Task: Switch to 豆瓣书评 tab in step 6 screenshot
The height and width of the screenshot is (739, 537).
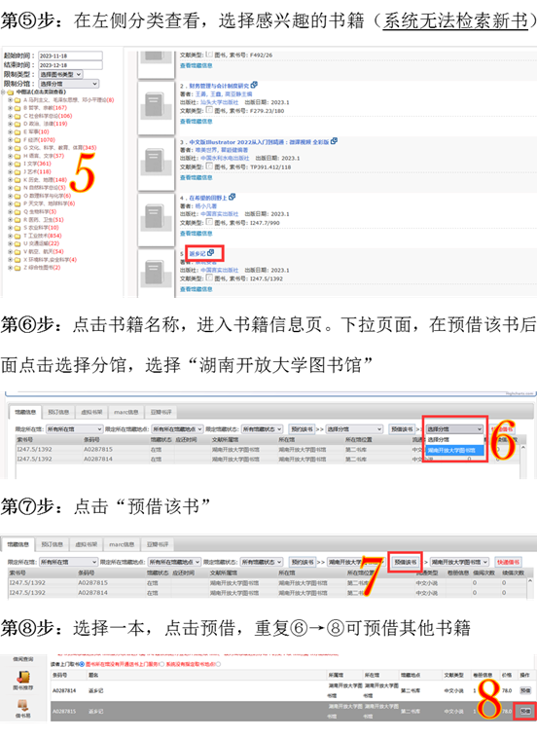Action: point(161,412)
